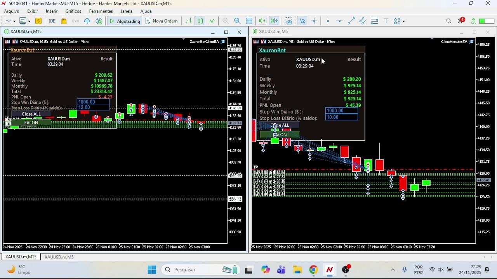Open File Explorer from taskbar
Image resolution: width=497 pixels, height=279 pixels.
click(297, 270)
